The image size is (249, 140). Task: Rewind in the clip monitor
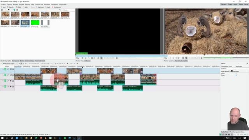tap(92, 58)
